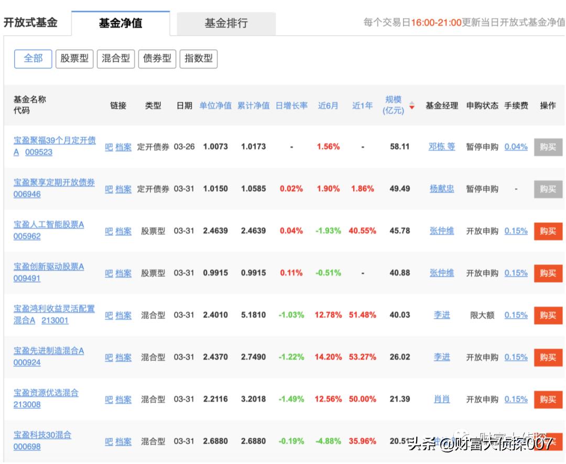This screenshot has width=566, height=464.
Task: Select the 股票型 filter
Action: pyautogui.click(x=73, y=59)
